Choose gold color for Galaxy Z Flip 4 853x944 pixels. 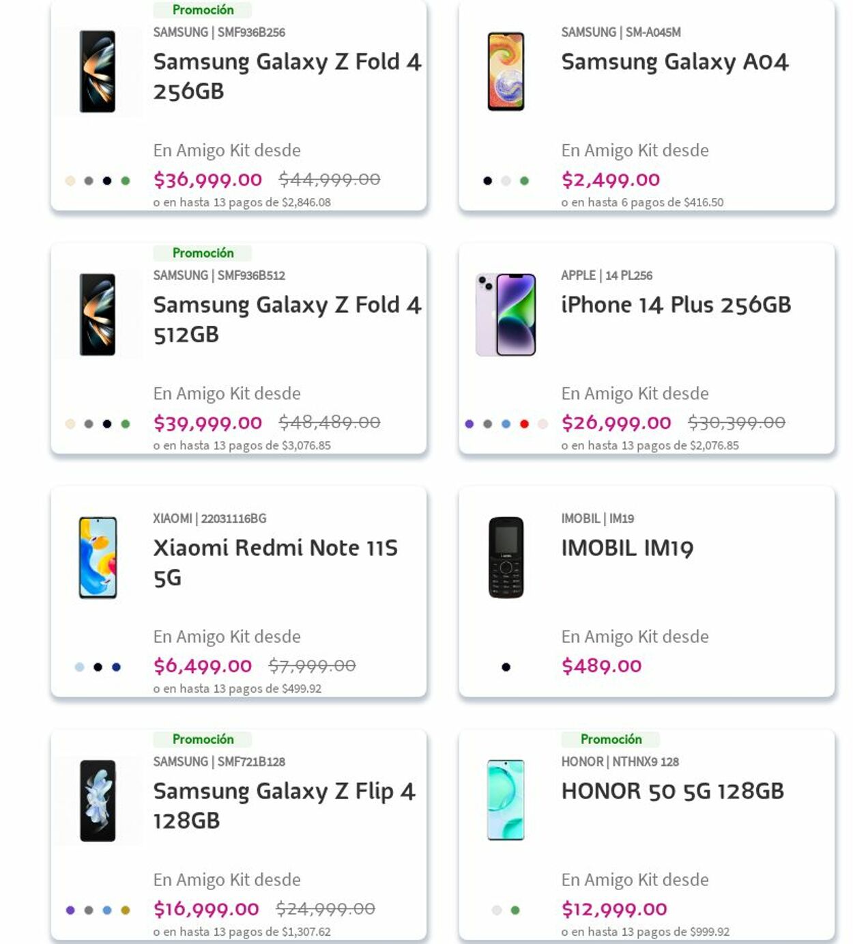point(126,911)
